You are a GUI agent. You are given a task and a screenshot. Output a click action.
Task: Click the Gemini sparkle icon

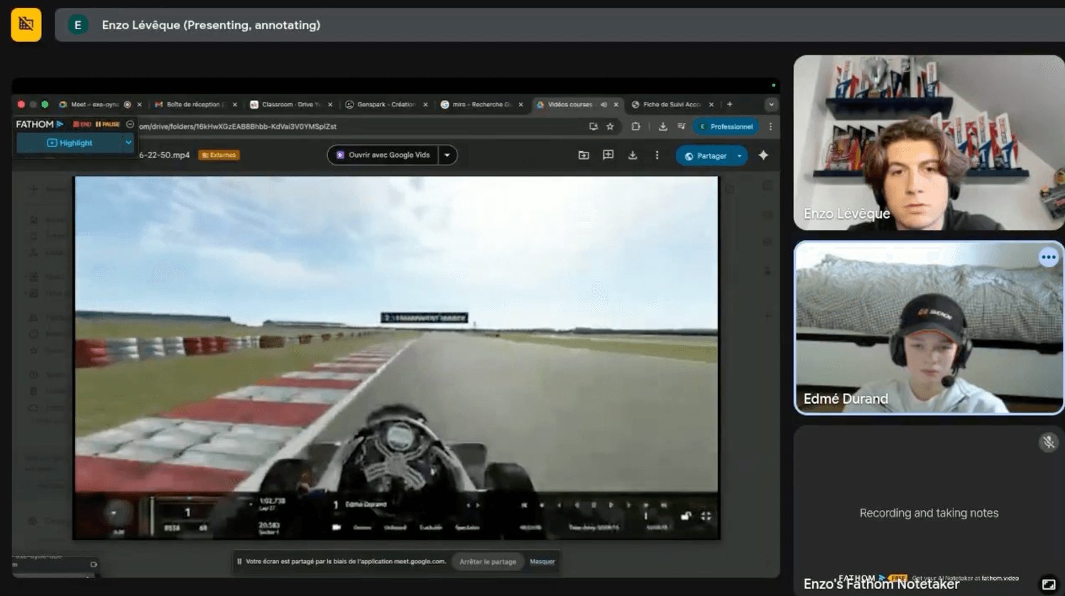pyautogui.click(x=763, y=155)
